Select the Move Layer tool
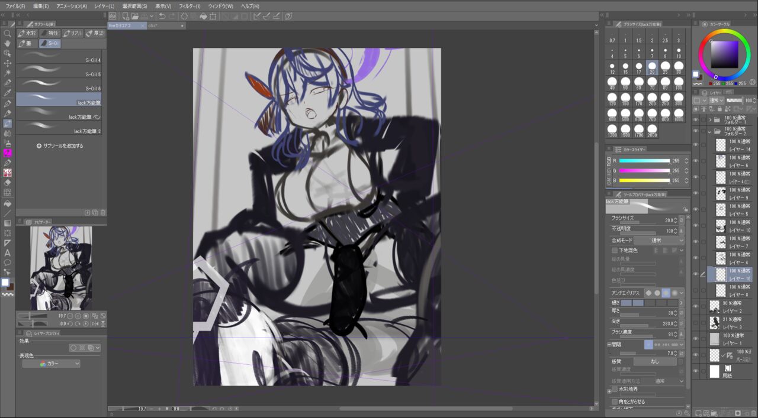The image size is (758, 418). click(7, 63)
